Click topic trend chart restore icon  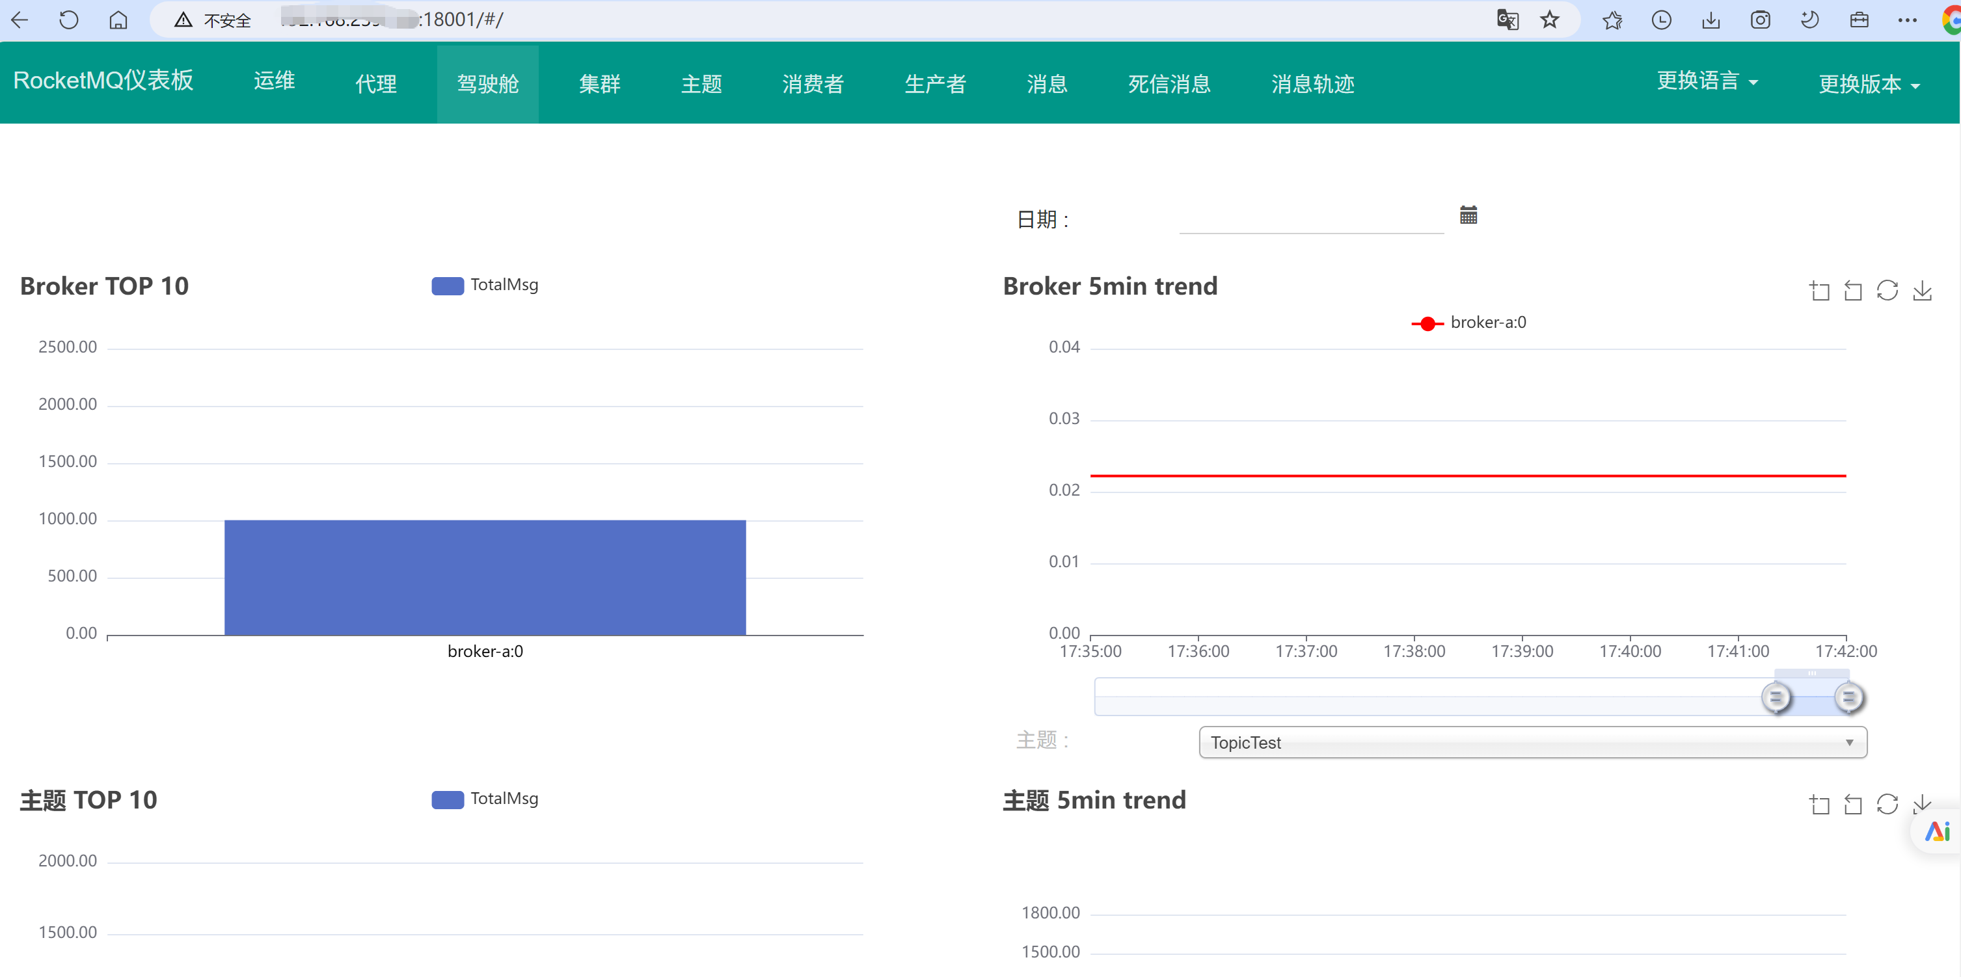point(1887,804)
